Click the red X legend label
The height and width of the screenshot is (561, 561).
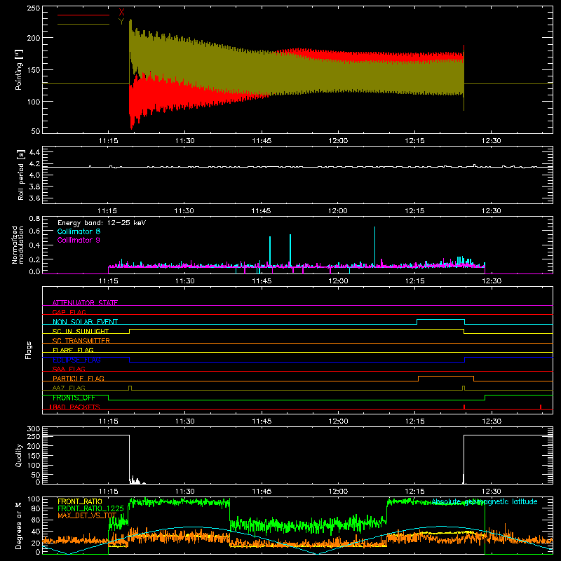(x=121, y=12)
